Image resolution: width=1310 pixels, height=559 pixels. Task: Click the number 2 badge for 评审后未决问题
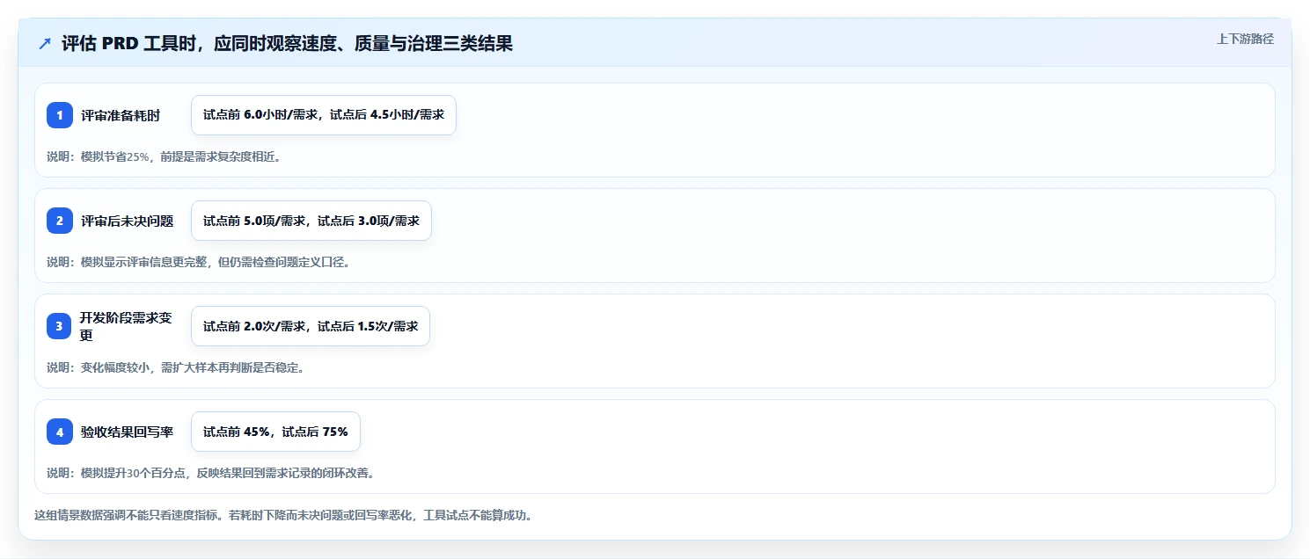click(x=60, y=221)
